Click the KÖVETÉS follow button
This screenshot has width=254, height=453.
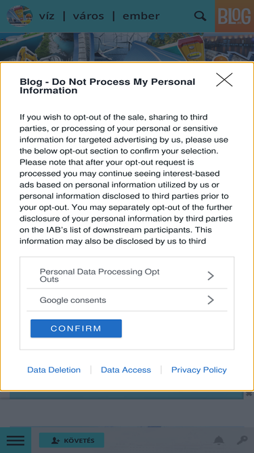72,440
